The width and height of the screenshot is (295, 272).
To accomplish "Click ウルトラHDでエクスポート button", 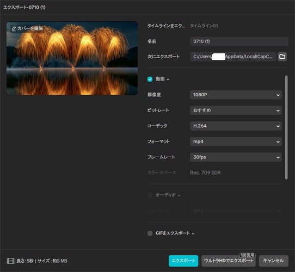I will (229, 261).
